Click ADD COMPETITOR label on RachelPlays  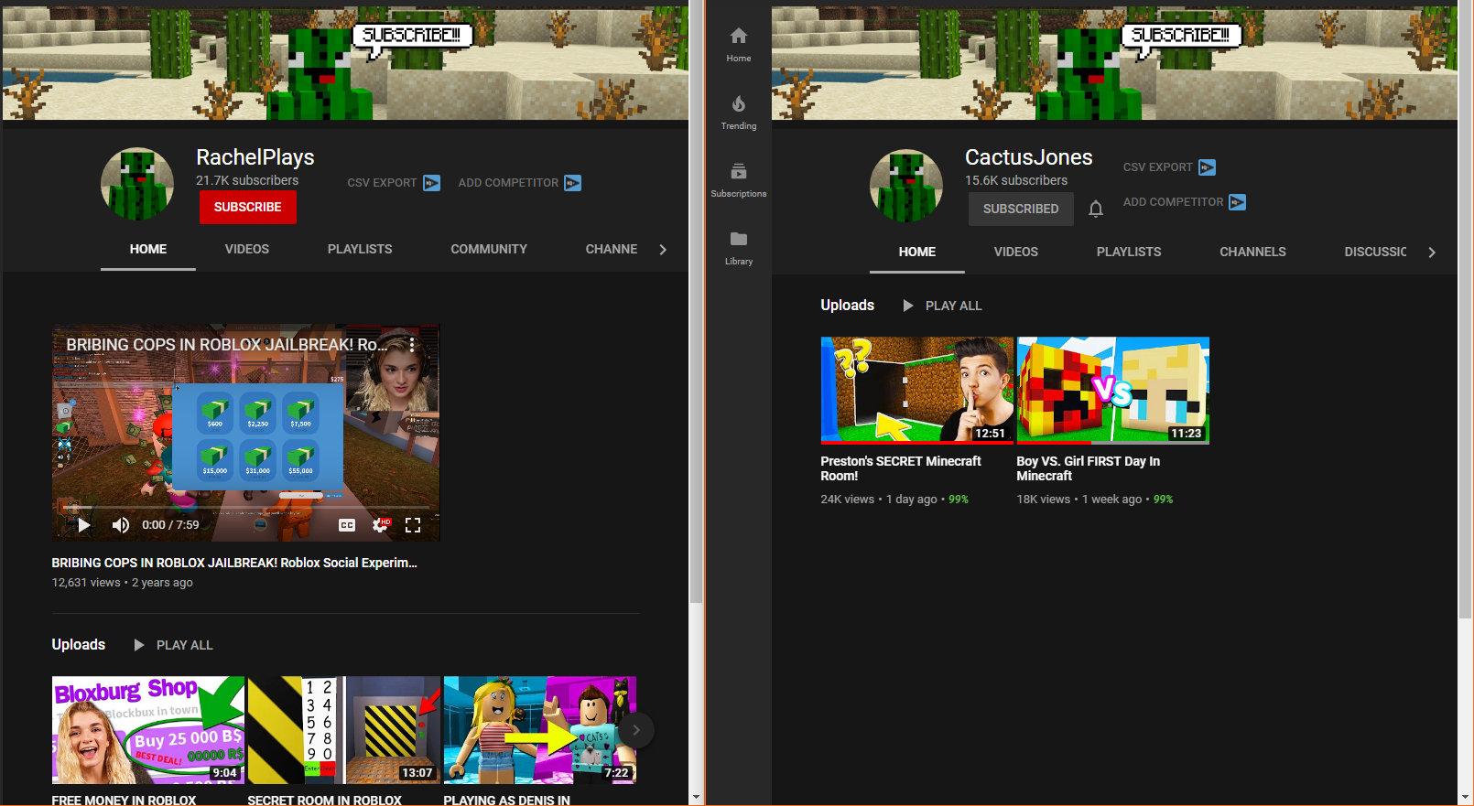click(x=508, y=183)
